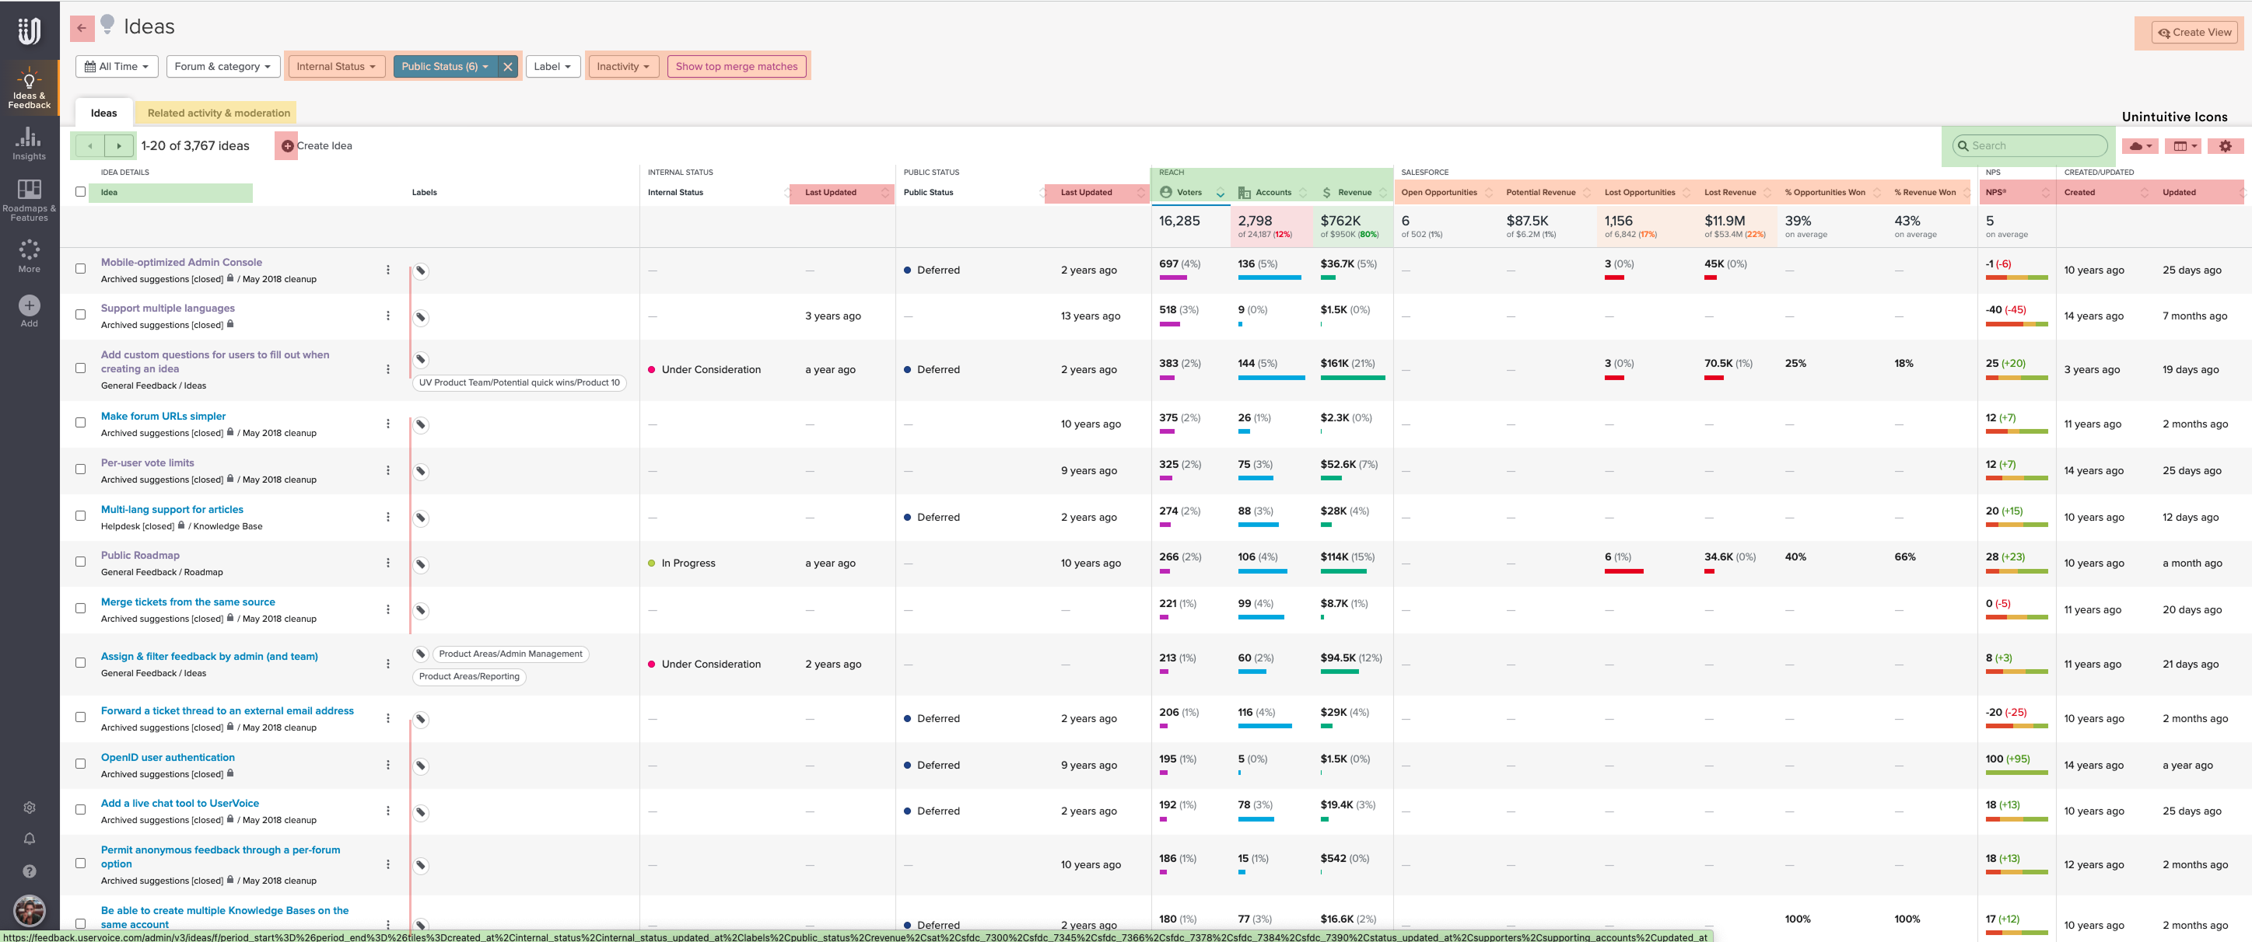Select checkbox for Per-user vote limits
This screenshot has width=2252, height=942.
pos(80,469)
